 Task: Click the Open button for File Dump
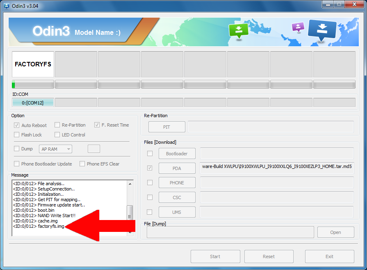336,232
